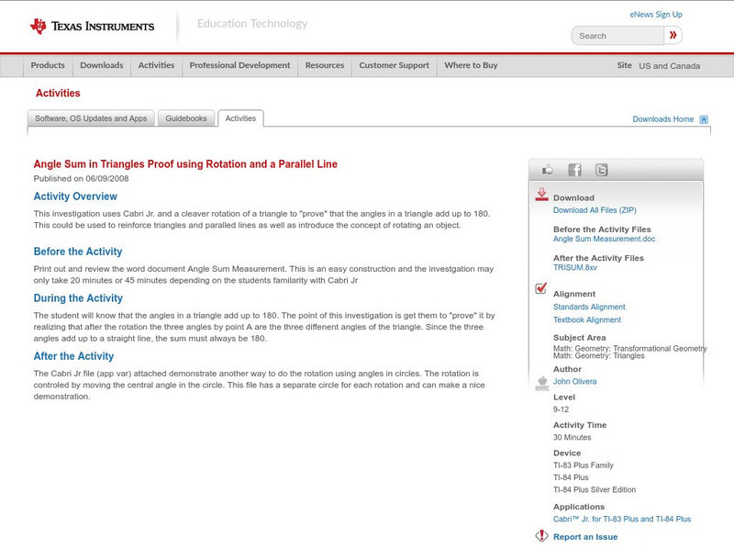Open the Standards Alignment link

point(589,307)
